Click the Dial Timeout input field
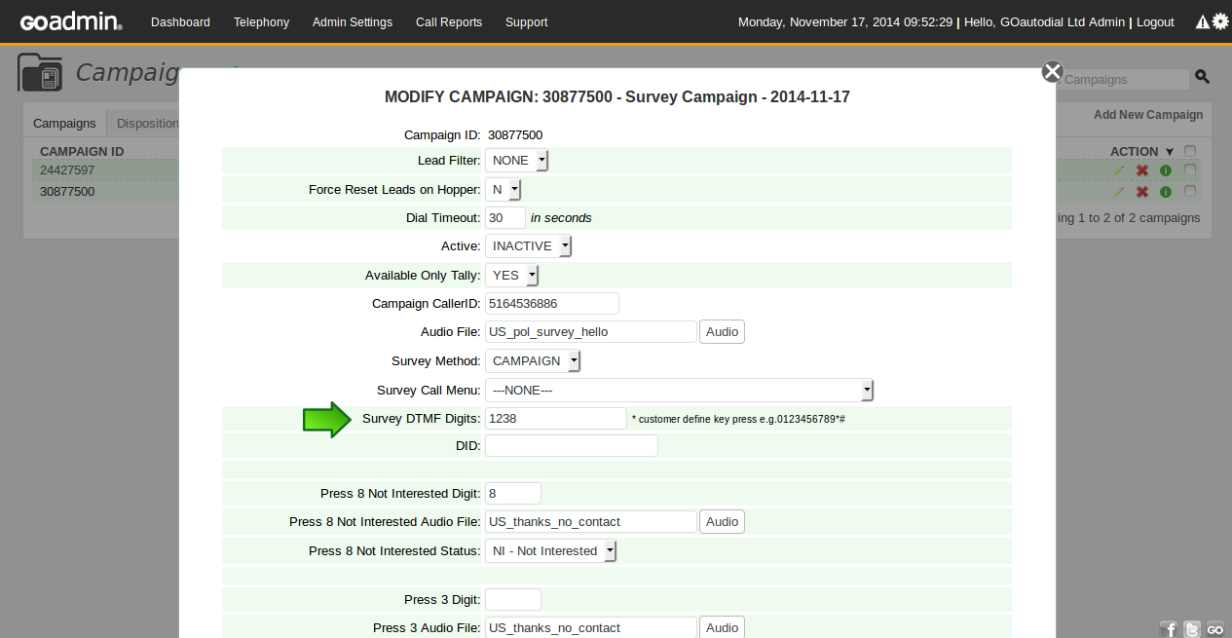 click(x=505, y=217)
